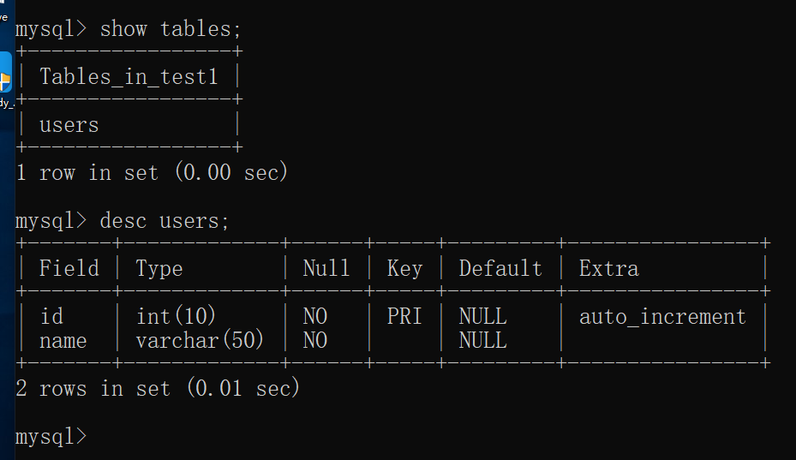The width and height of the screenshot is (796, 460).
Task: Open the blue shield desktop shortcut icon
Action: click(6, 72)
